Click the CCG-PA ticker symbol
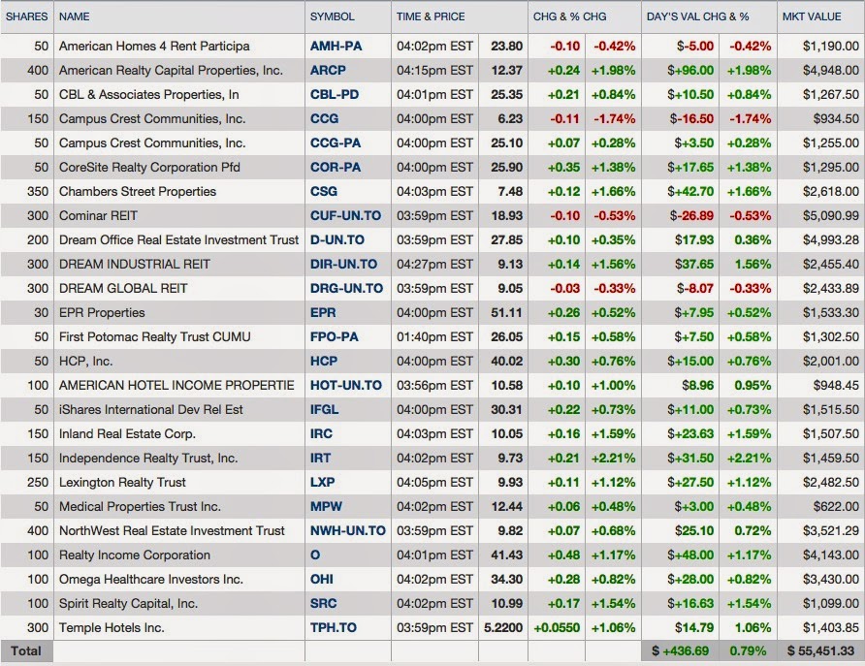Screen dimensions: 865x666 tap(336, 143)
